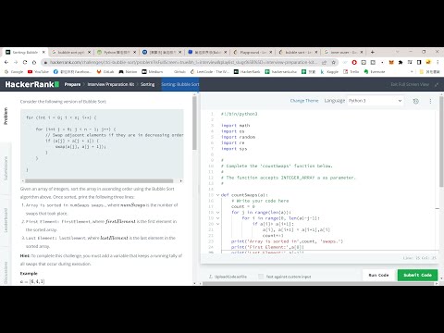This screenshot has height=333, width=444.
Task: Click code line 17 'count = 0'
Action: [243, 206]
